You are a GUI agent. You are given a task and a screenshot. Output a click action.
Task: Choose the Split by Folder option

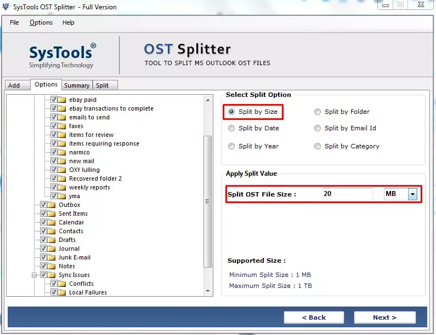pyautogui.click(x=318, y=112)
